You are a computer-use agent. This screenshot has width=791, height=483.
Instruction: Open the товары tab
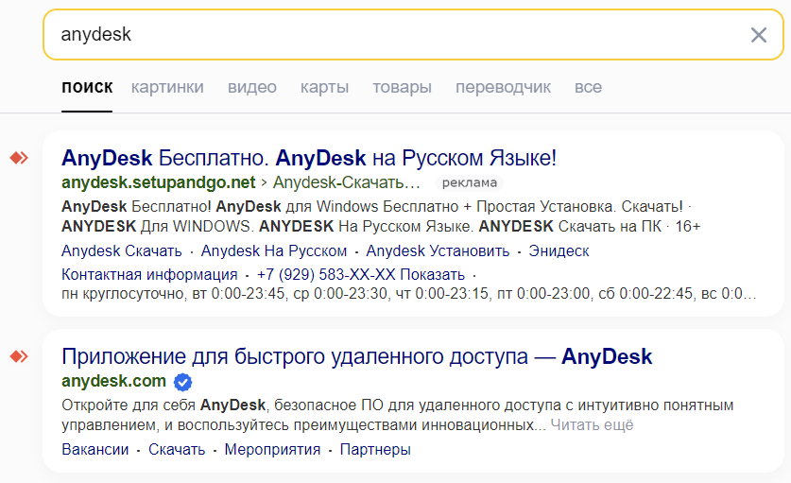pyautogui.click(x=402, y=87)
